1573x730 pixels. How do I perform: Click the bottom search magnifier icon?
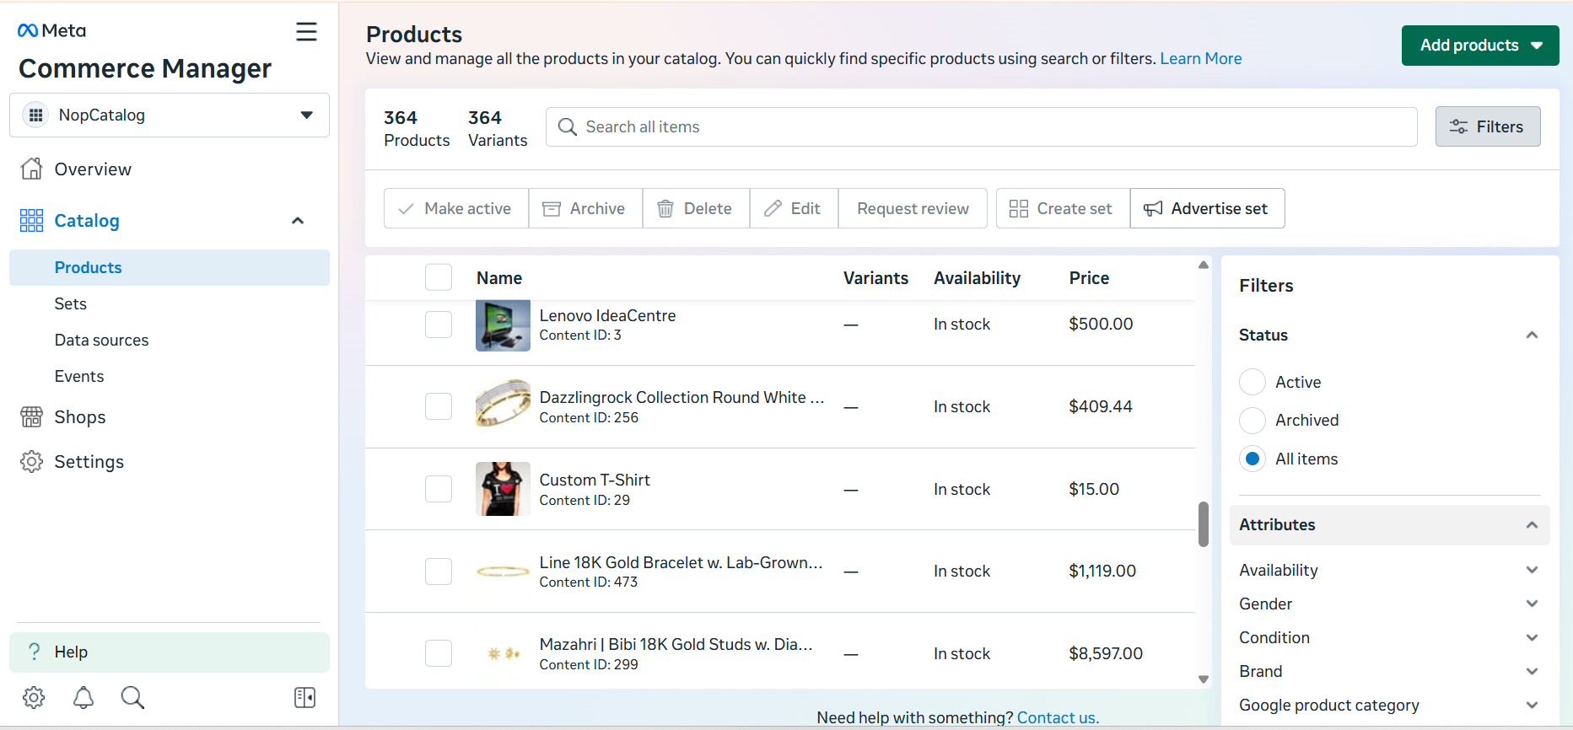click(132, 697)
